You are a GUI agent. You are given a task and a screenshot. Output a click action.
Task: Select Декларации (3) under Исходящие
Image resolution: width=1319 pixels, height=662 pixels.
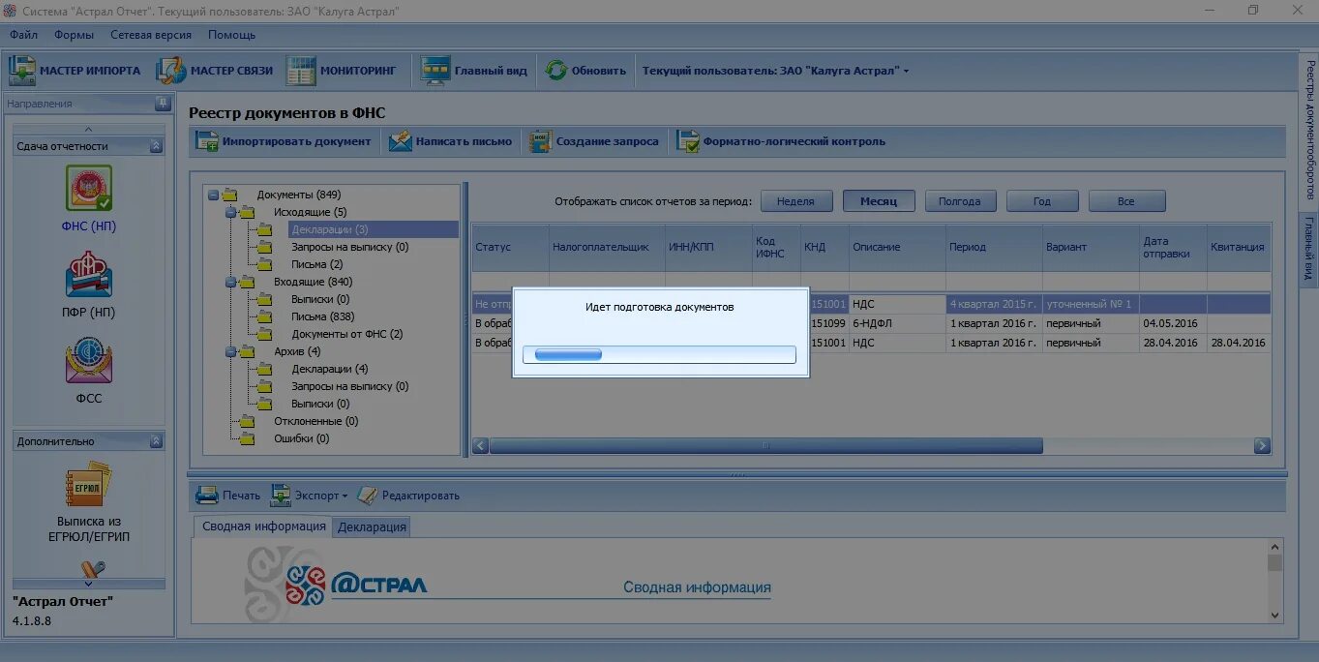[330, 229]
